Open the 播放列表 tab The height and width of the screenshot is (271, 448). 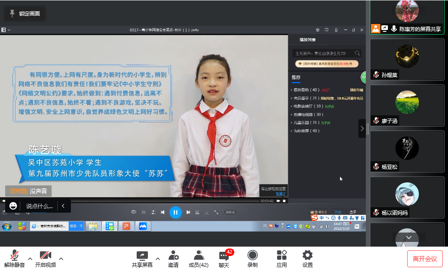click(x=308, y=40)
